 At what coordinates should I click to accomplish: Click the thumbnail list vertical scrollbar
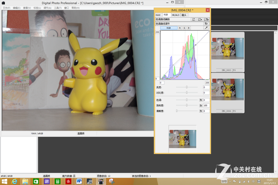tap(275, 102)
